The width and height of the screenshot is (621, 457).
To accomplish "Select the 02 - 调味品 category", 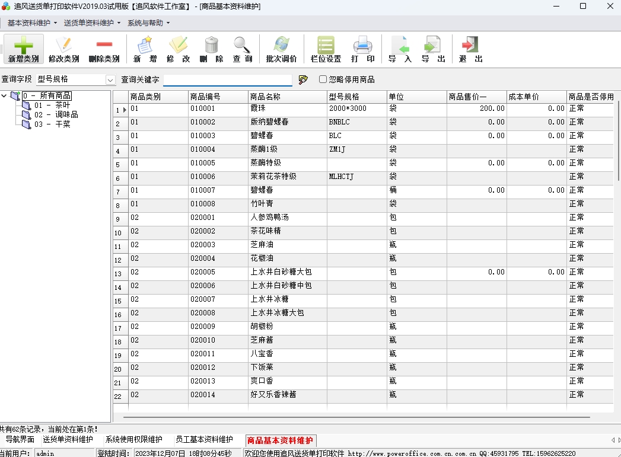I will (55, 115).
